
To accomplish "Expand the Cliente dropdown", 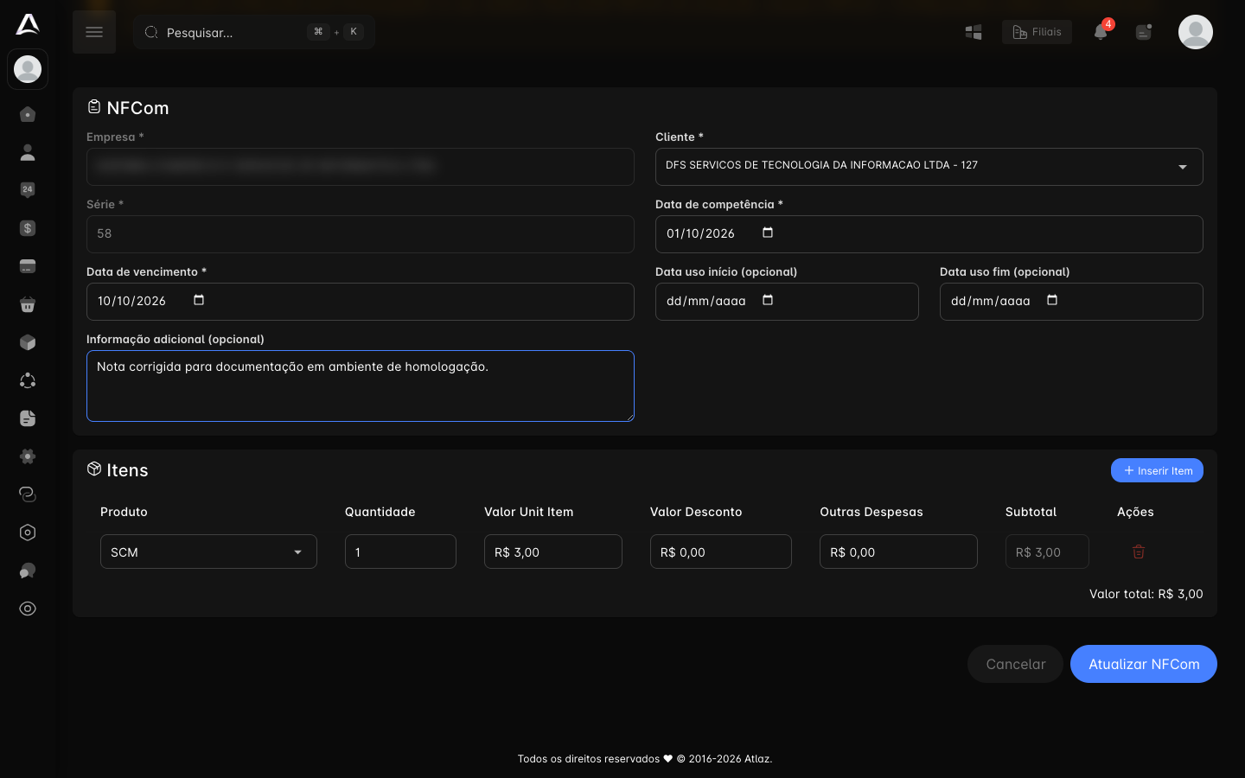I will tap(929, 167).
